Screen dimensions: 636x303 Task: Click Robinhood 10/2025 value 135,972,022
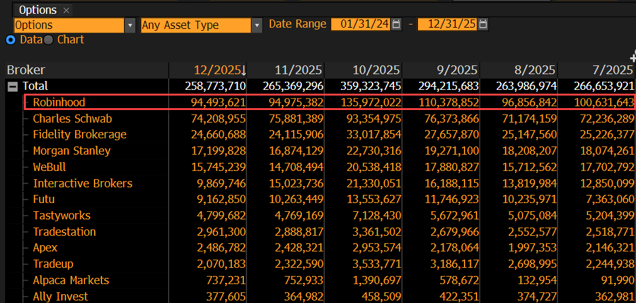click(x=371, y=102)
